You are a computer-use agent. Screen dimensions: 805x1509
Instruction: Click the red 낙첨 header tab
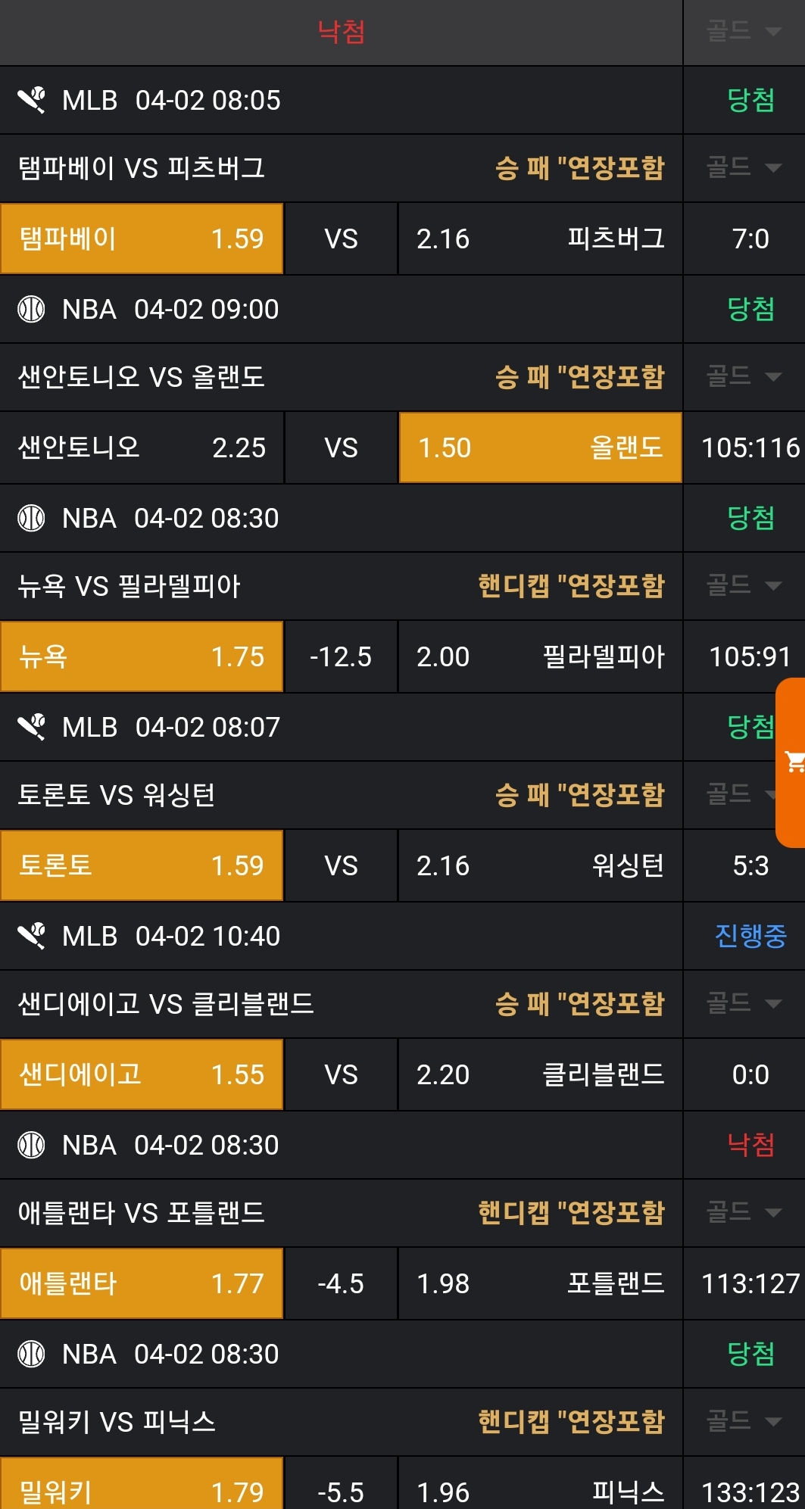coord(341,32)
